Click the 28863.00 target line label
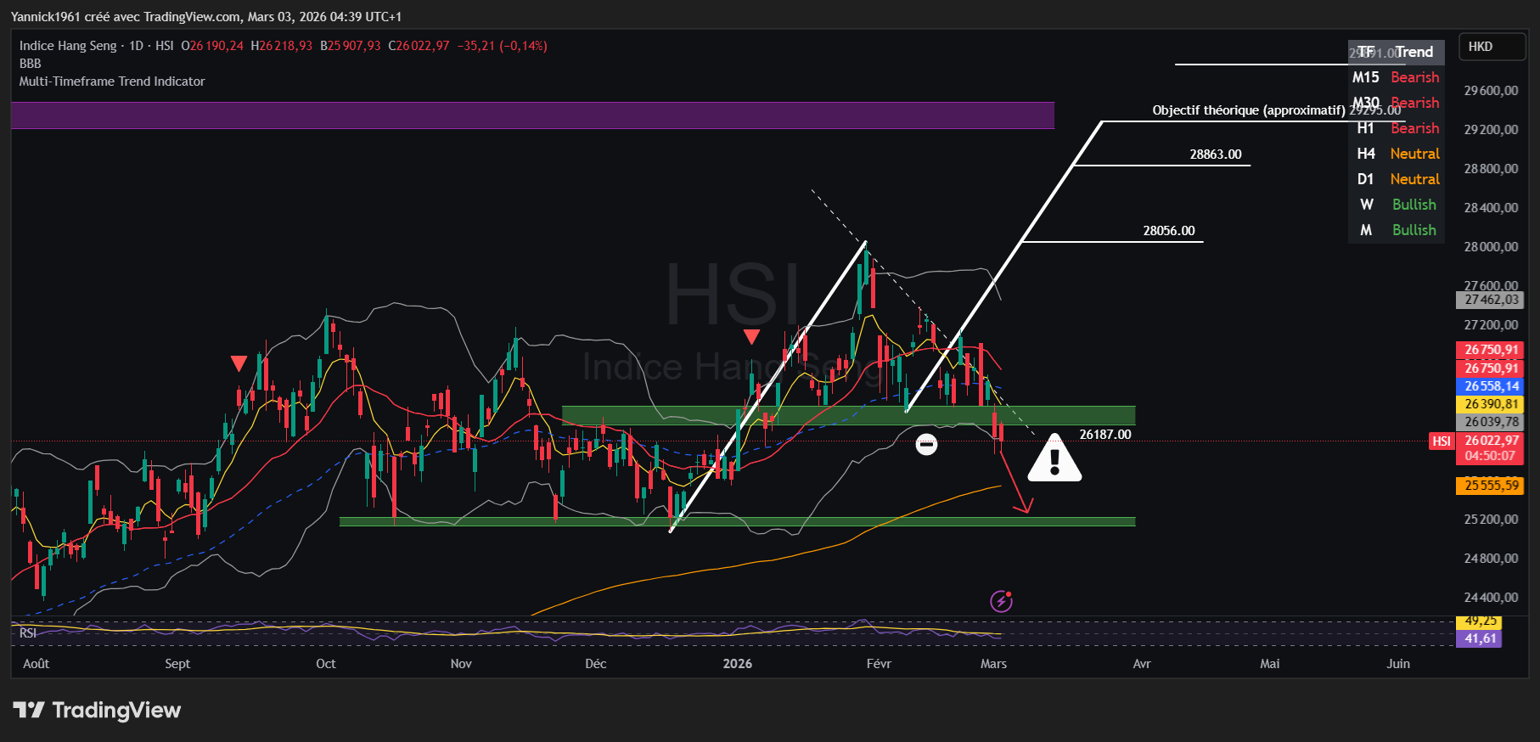The height and width of the screenshot is (742, 1540). click(x=1216, y=155)
